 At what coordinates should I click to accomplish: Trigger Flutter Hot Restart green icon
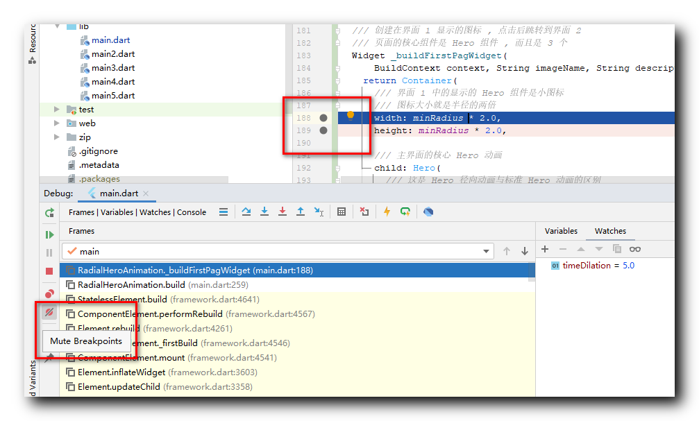[405, 212]
